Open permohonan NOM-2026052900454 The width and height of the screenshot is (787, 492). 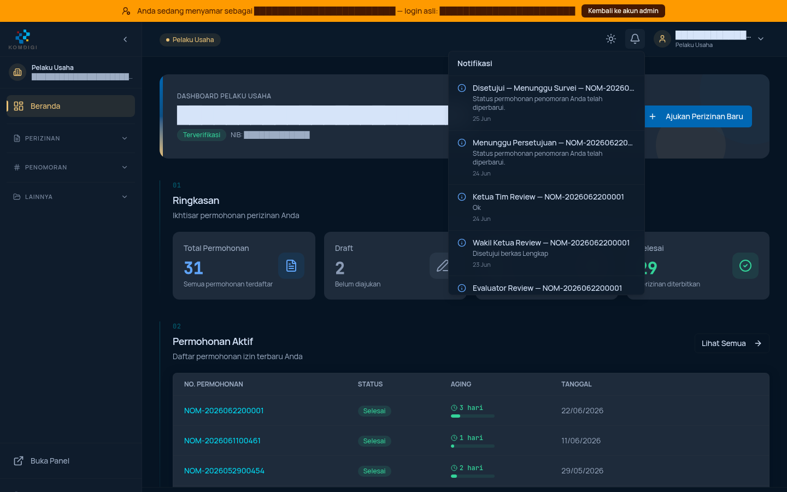click(x=224, y=471)
